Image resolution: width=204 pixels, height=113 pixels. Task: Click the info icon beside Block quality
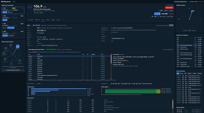point(109,87)
